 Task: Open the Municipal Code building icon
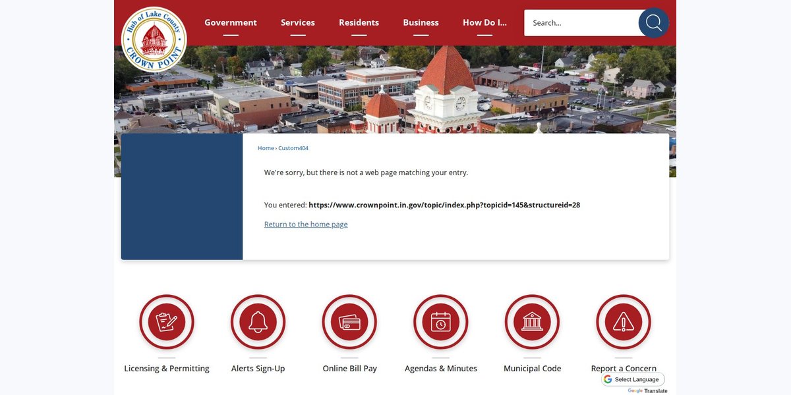point(532,322)
